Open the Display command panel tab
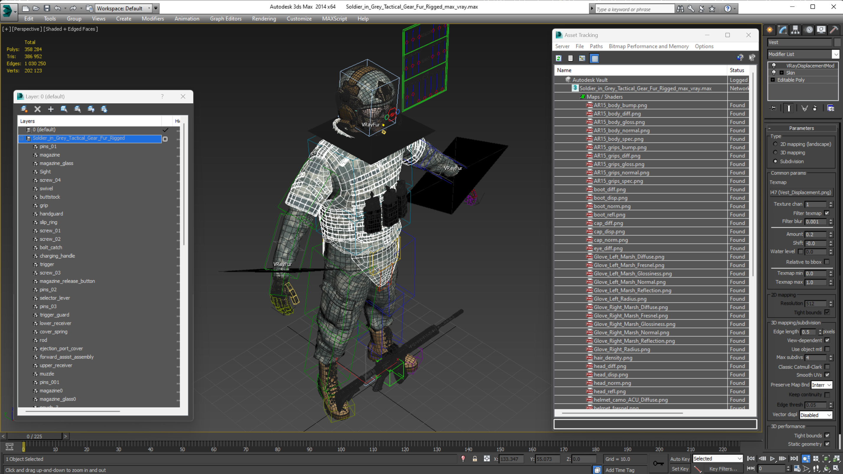The image size is (843, 474). coord(821,30)
